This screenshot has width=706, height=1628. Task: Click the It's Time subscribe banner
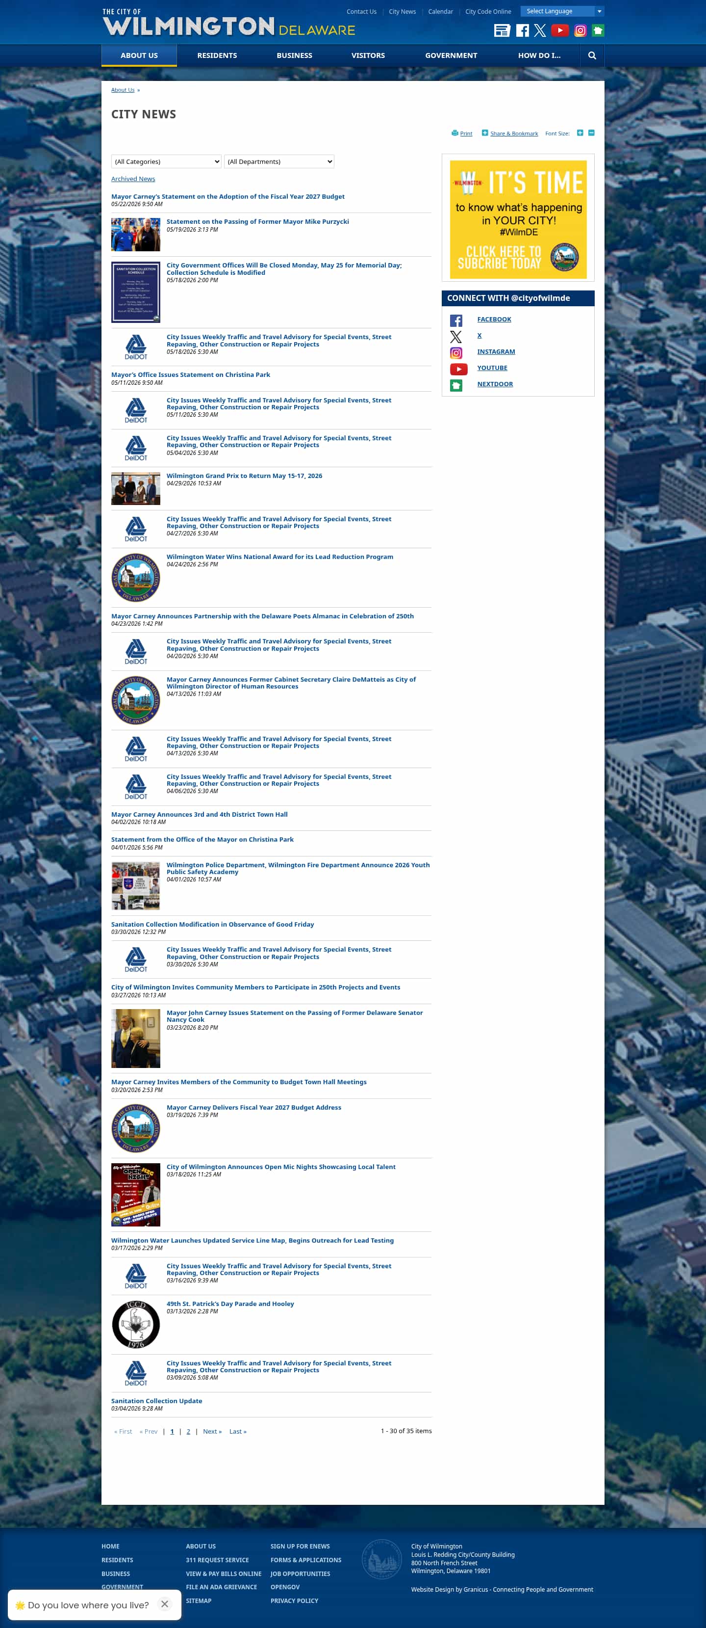(x=518, y=219)
